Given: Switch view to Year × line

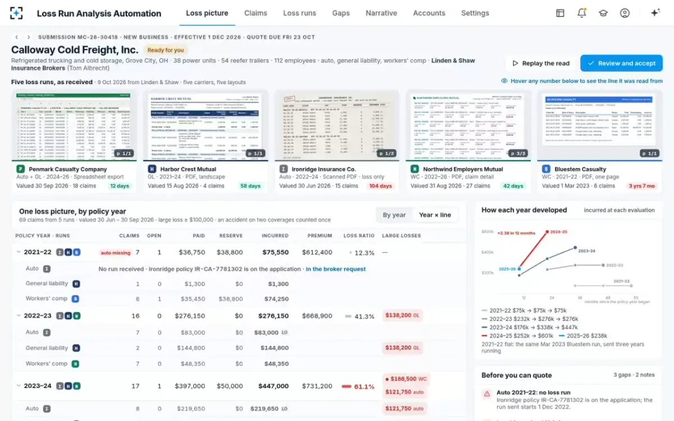Looking at the screenshot, I should [435, 215].
